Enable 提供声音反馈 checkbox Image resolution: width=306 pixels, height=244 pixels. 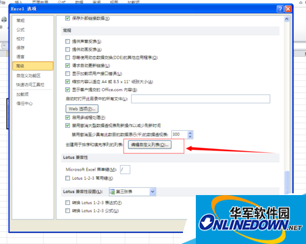[x=67, y=42]
